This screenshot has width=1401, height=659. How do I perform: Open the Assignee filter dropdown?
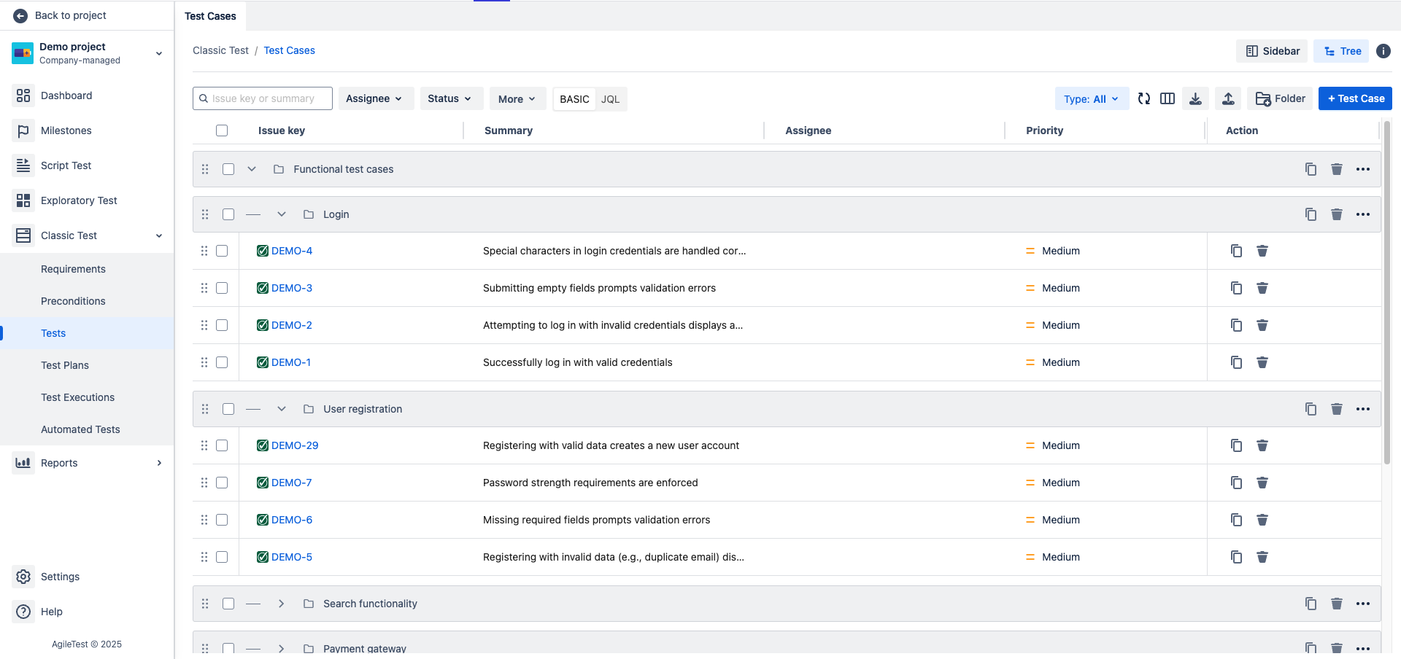[x=375, y=98]
